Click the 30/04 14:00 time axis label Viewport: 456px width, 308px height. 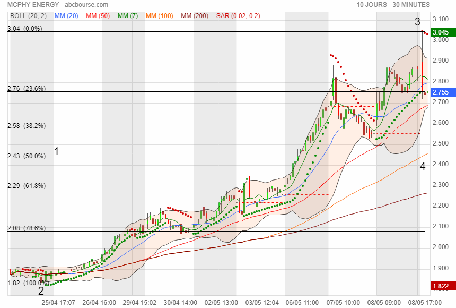180,303
